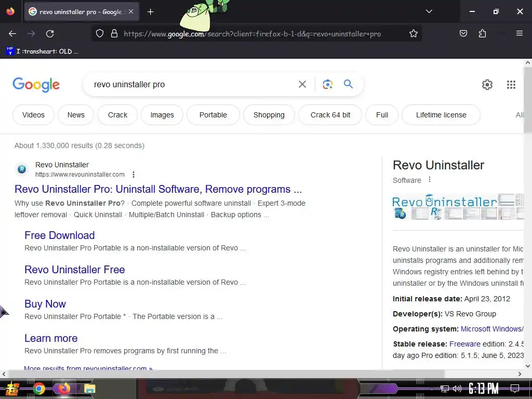Click the scroll down arrow

(x=528, y=366)
